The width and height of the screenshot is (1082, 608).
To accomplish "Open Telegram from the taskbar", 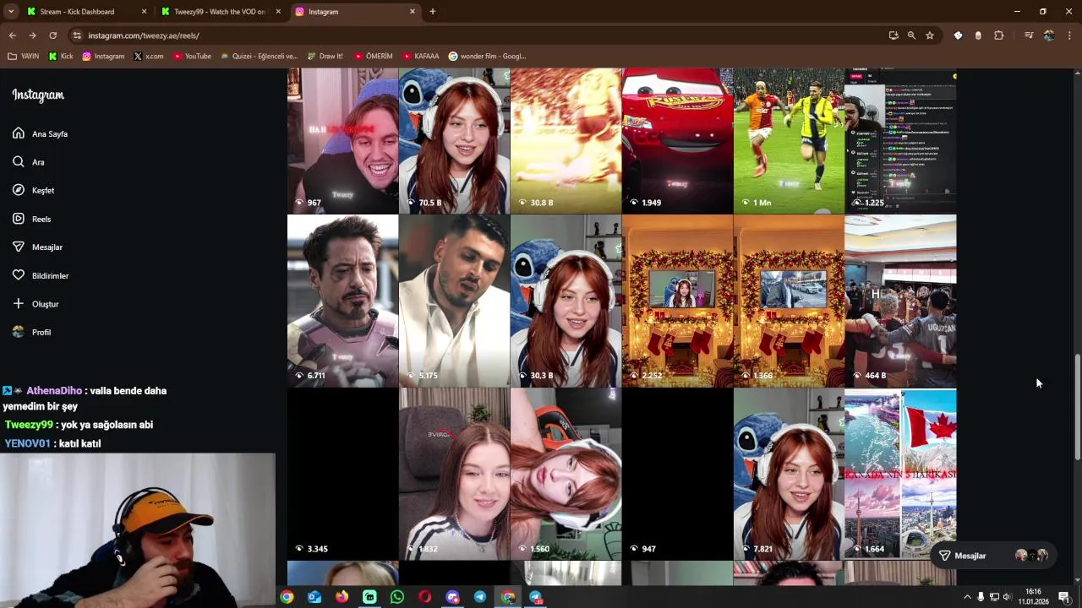I will (480, 597).
